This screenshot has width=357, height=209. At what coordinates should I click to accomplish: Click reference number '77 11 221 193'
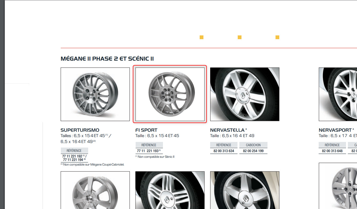(148, 151)
